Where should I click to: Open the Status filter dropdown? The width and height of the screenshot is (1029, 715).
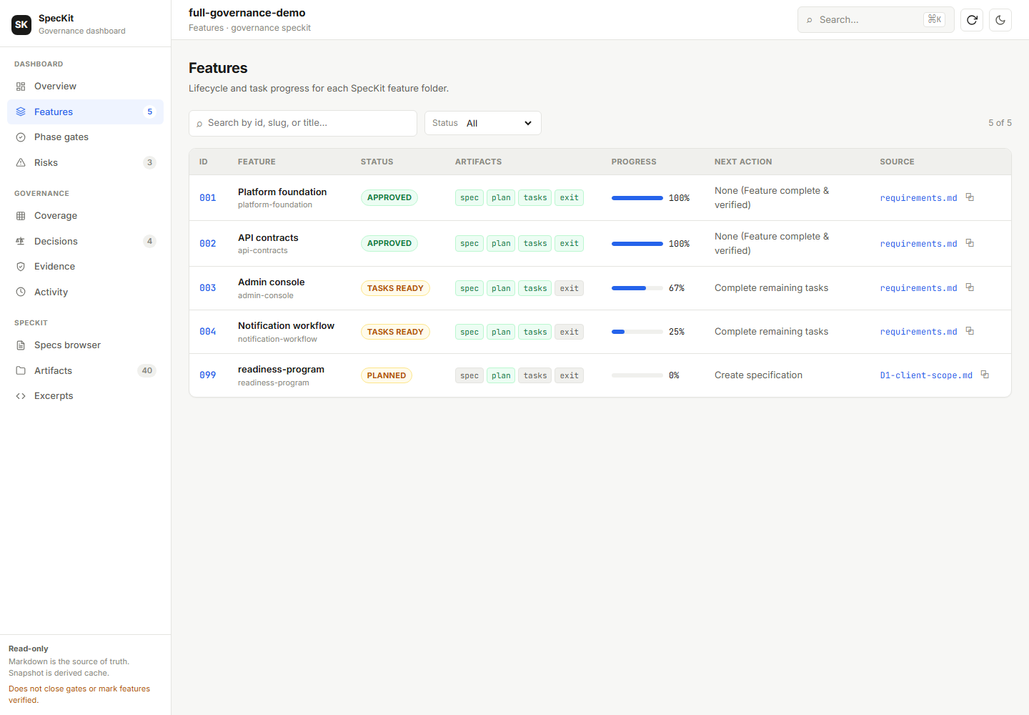pos(483,123)
